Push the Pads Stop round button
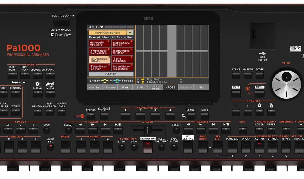 click(47, 130)
